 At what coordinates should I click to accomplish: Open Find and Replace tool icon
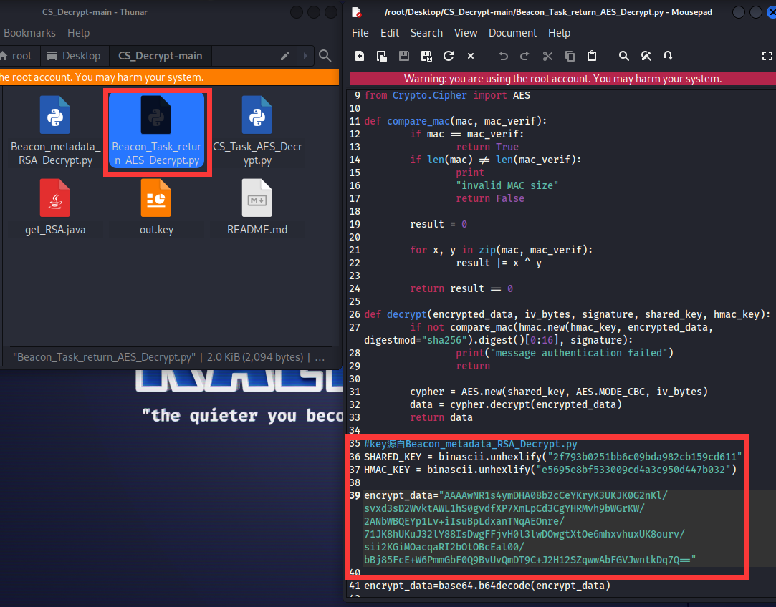pos(646,56)
